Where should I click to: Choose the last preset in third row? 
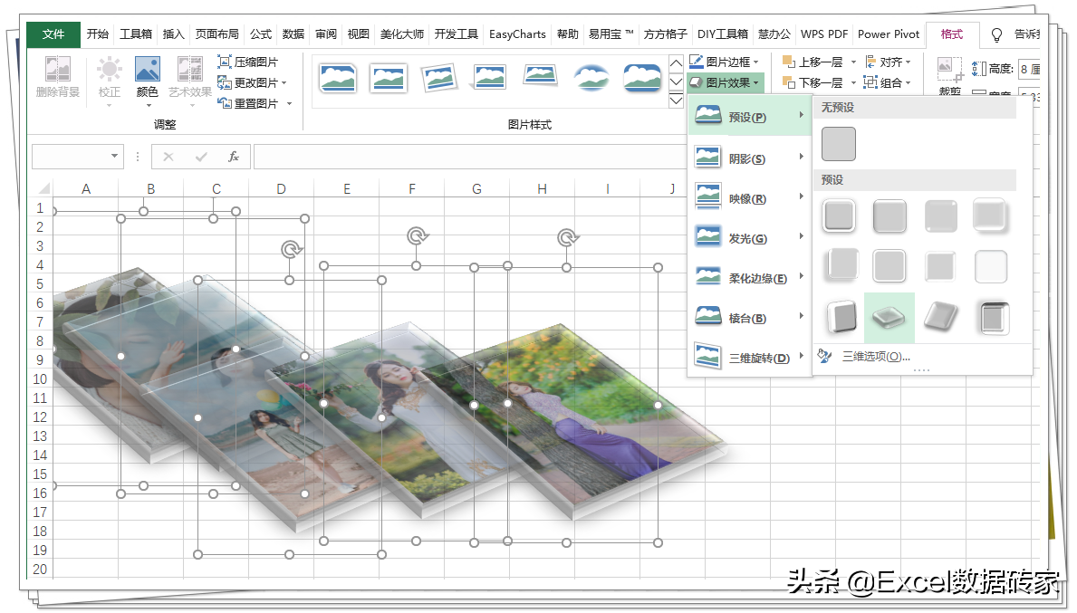991,318
